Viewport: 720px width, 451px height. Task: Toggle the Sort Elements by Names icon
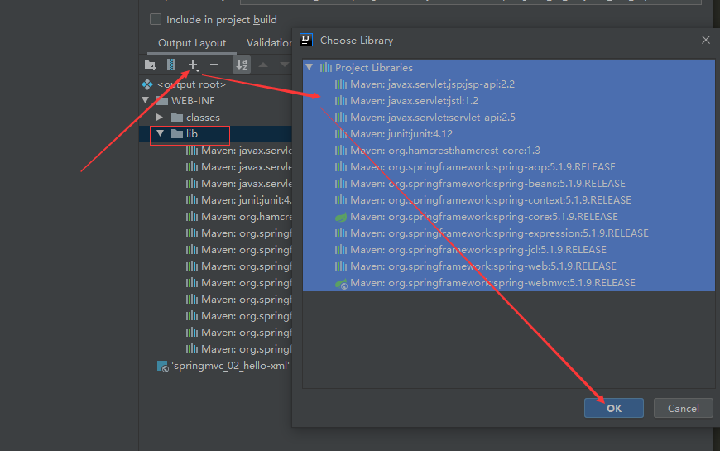[x=242, y=65]
